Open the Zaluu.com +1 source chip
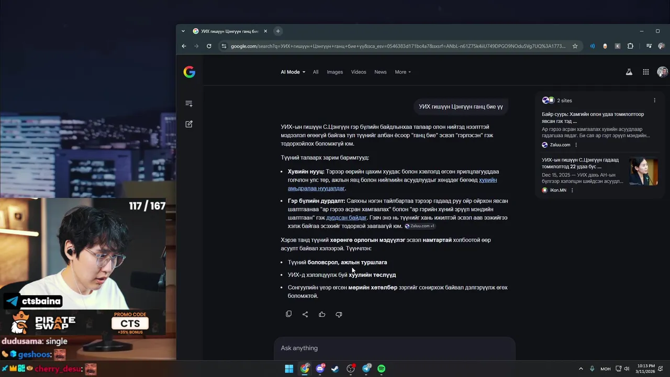Screen dimensions: 670x377 pyautogui.click(x=420, y=226)
